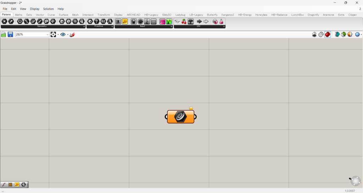Select the Cherry Picker icon in Util panel
363x193 pixels.
184,22
